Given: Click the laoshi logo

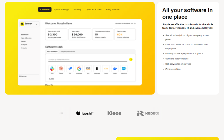Looking at the screenshot, I should click(x=85, y=113).
